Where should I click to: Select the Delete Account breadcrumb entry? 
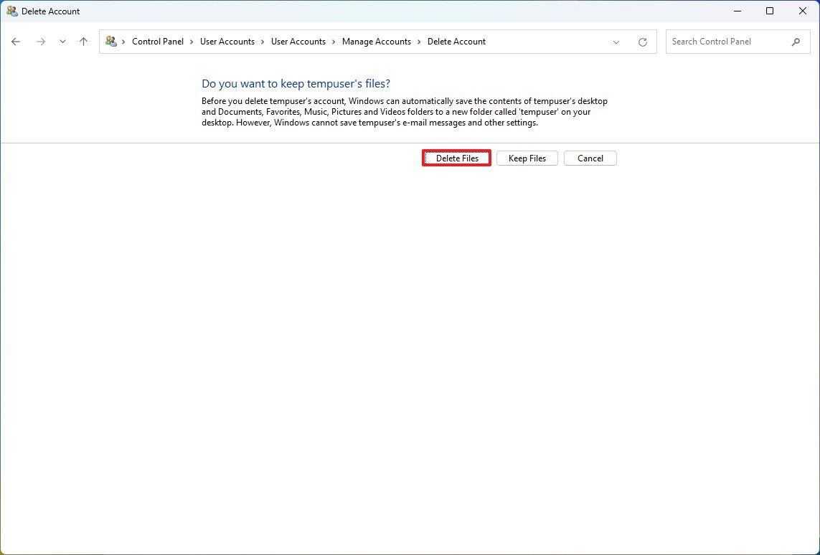(456, 42)
